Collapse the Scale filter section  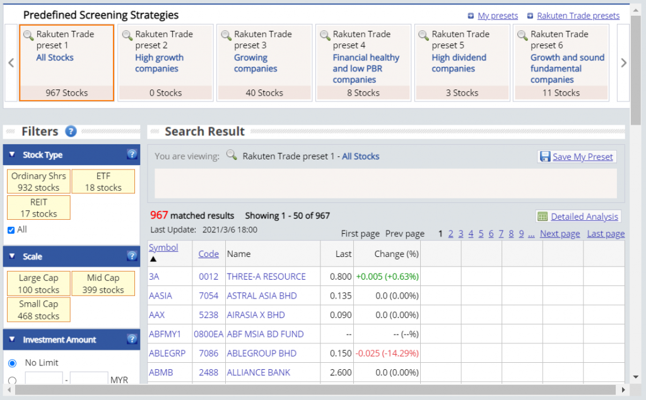click(12, 256)
